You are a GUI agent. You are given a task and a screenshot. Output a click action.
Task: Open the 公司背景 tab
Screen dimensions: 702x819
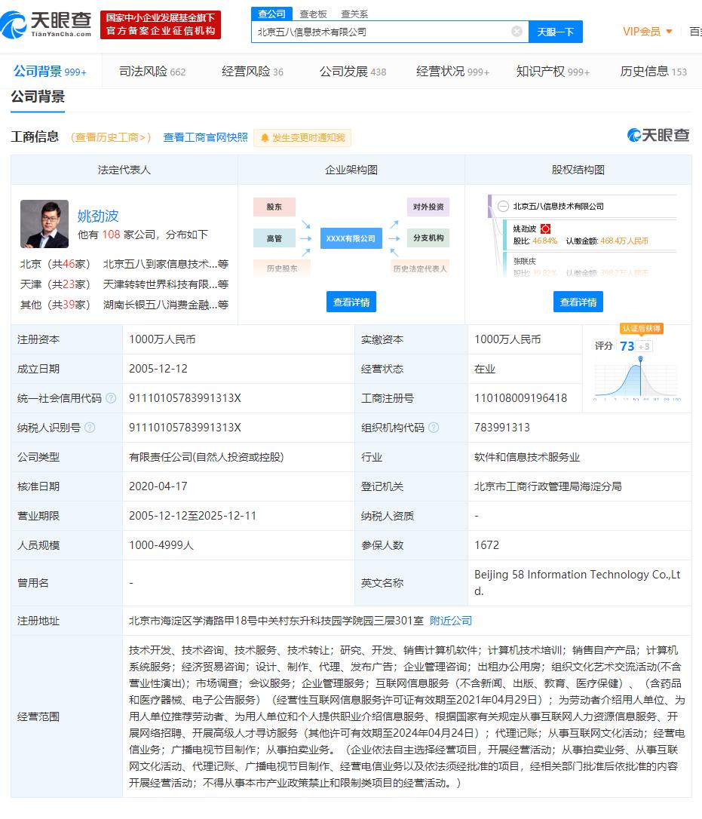click(x=50, y=71)
